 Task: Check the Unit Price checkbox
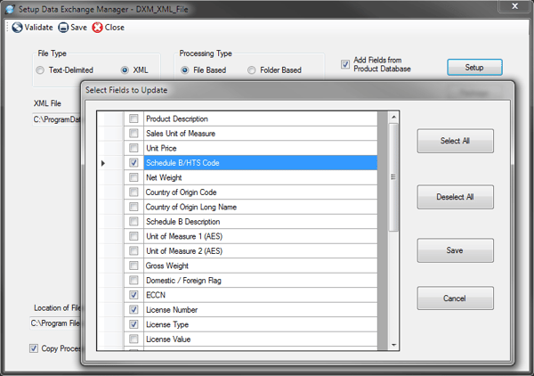pos(133,148)
